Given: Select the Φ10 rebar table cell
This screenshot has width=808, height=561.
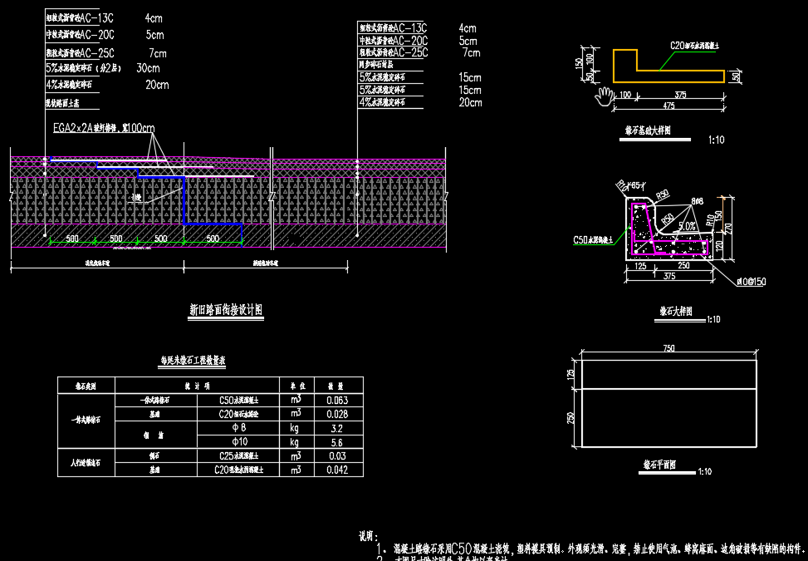Looking at the screenshot, I should (240, 442).
